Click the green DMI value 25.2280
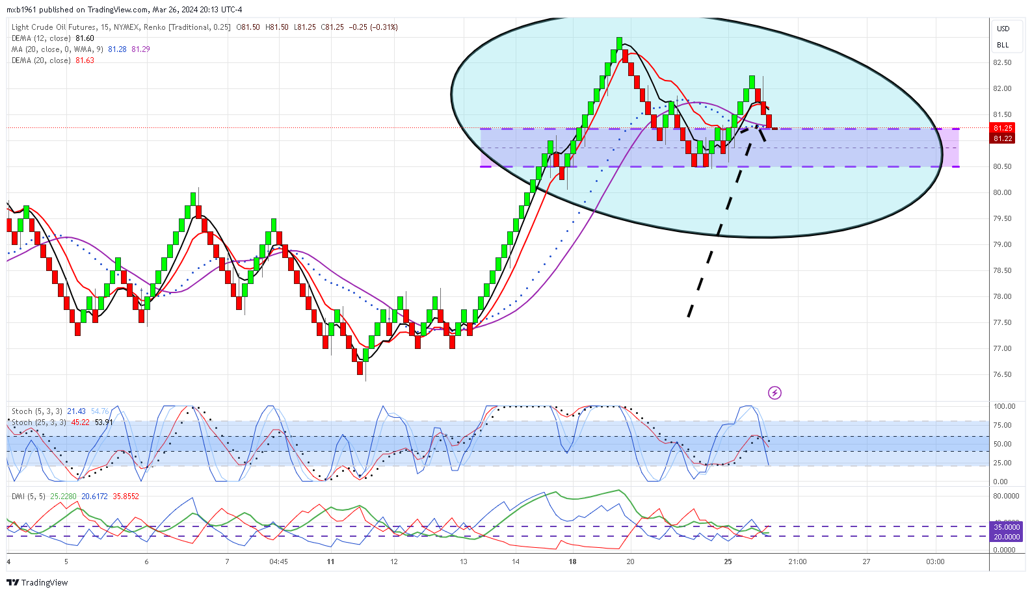1032x594 pixels. pos(63,497)
